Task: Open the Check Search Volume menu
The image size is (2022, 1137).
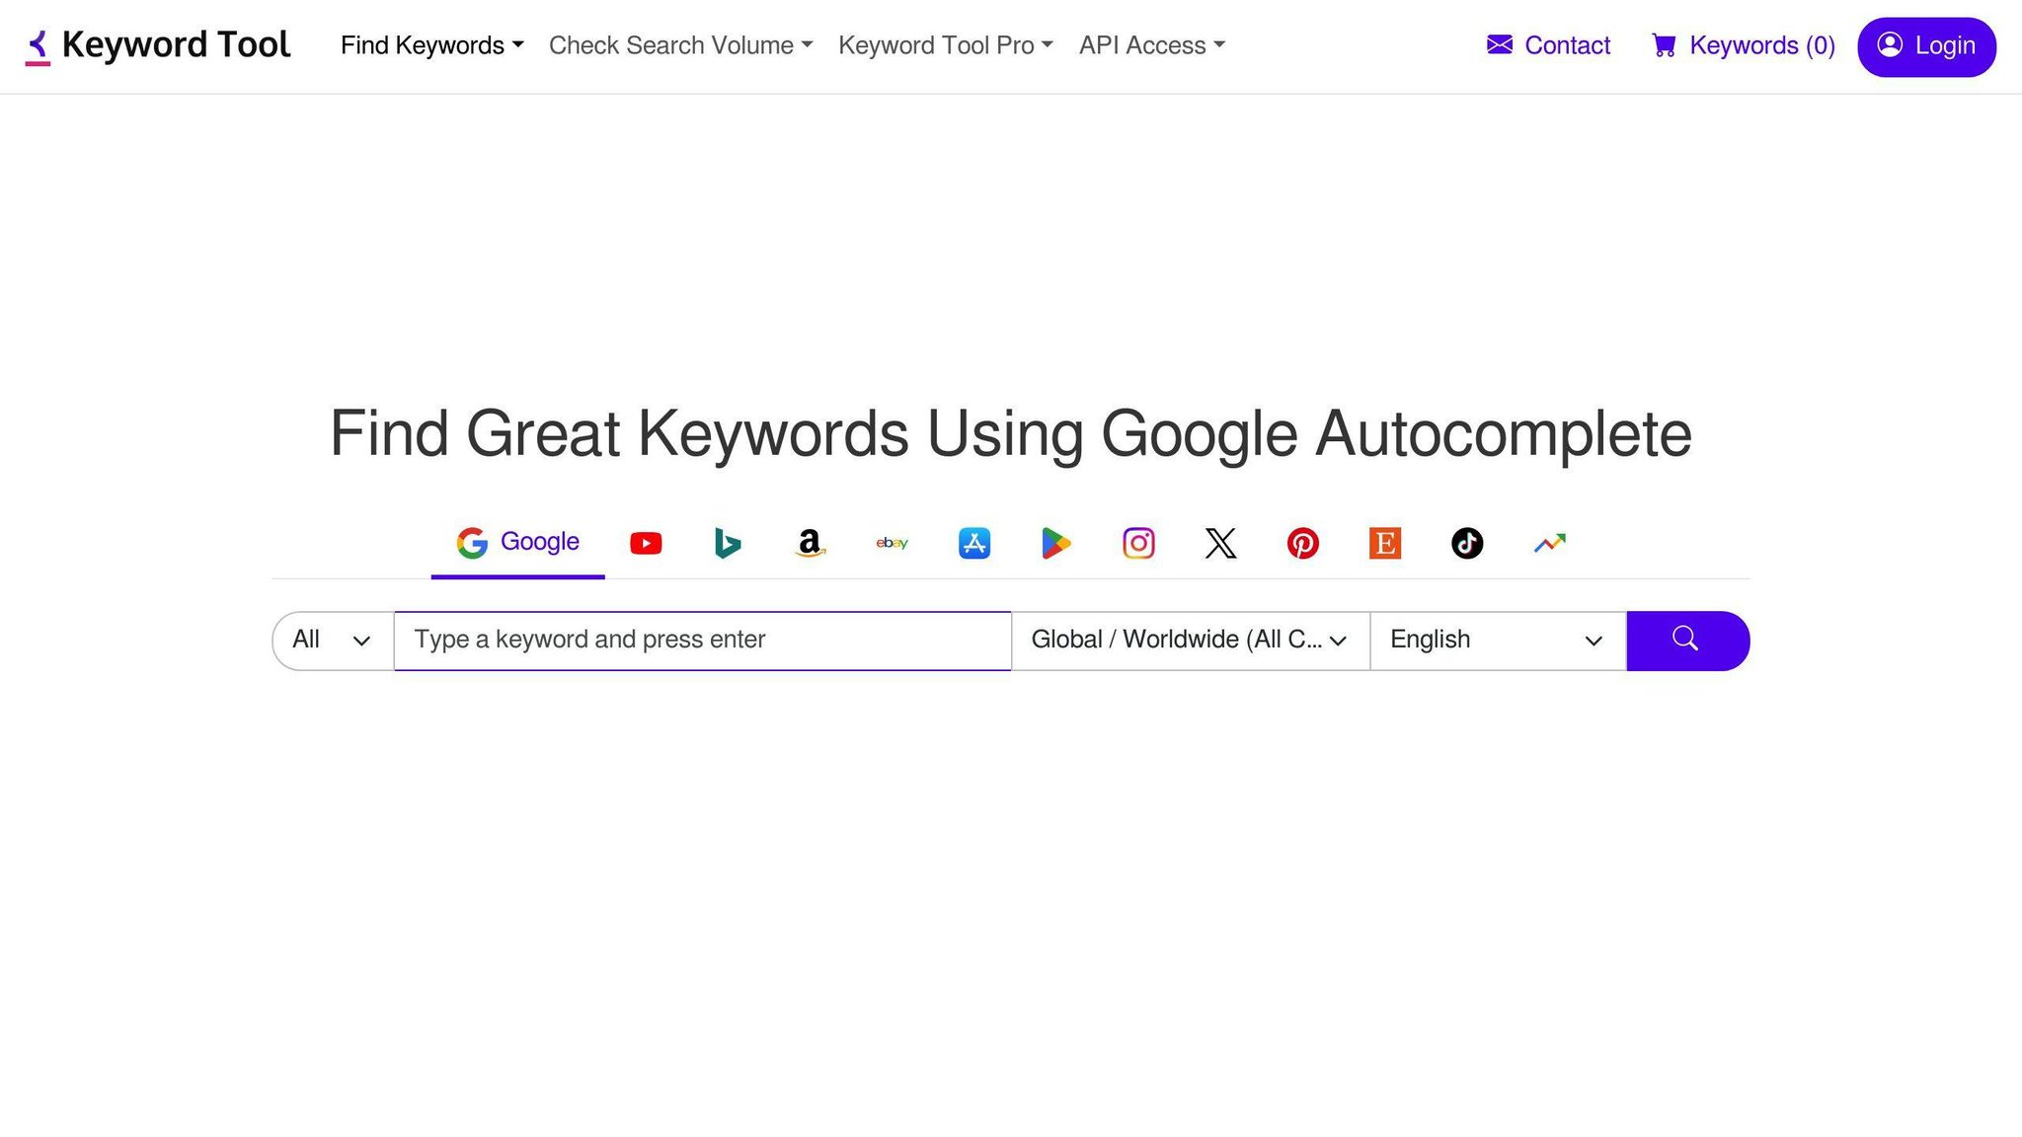Action: (x=680, y=45)
